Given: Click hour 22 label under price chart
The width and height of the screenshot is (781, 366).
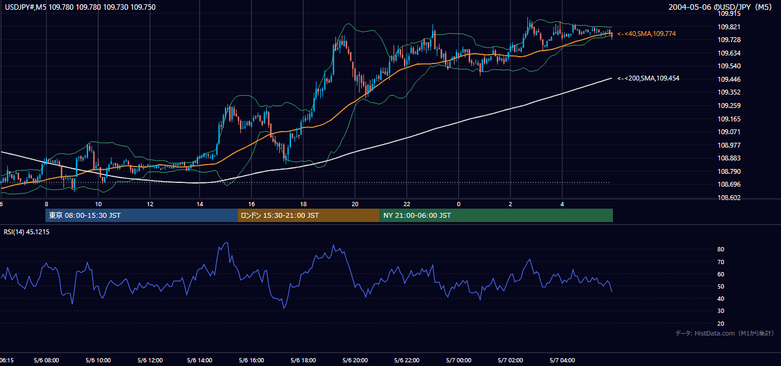Looking at the screenshot, I should (x=406, y=204).
